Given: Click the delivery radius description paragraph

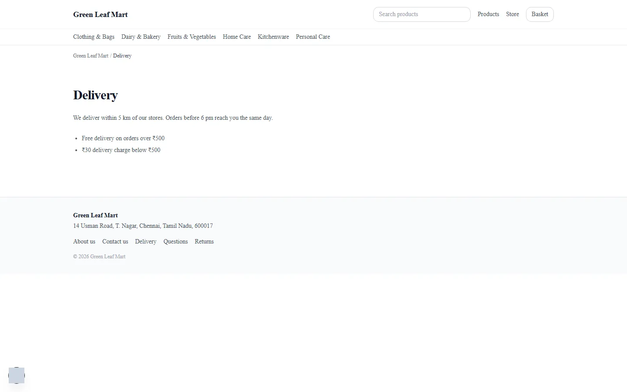Looking at the screenshot, I should [173, 118].
